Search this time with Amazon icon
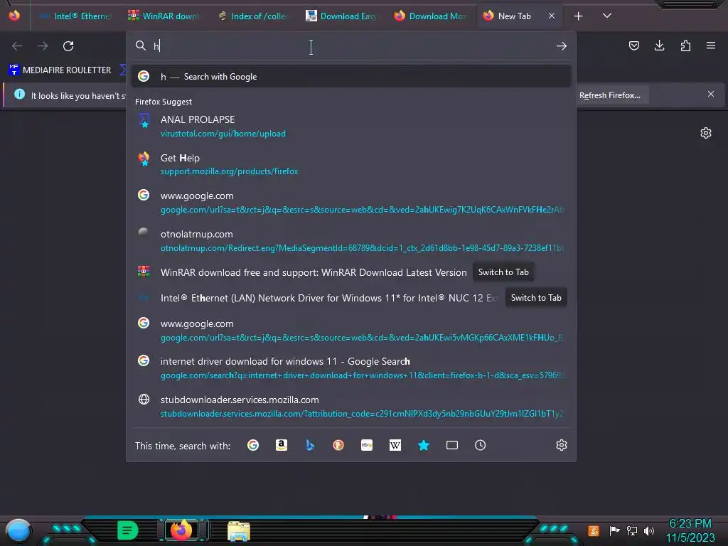The image size is (728, 546). click(282, 445)
